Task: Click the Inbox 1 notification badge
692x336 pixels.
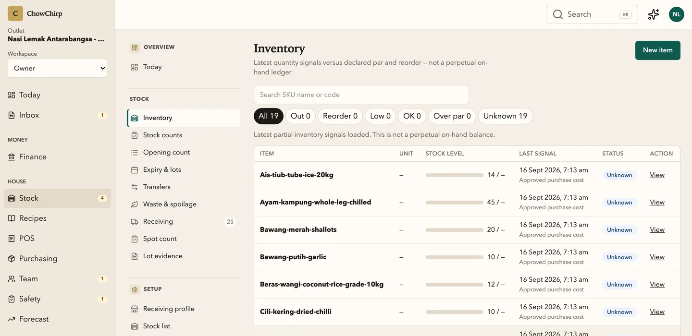Action: point(102,115)
